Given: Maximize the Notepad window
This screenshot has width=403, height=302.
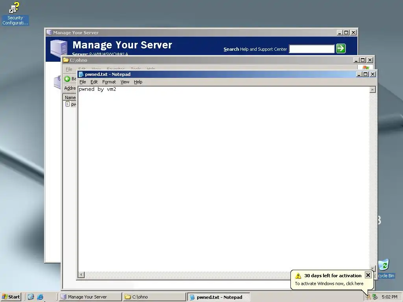Looking at the screenshot, I should click(366, 74).
